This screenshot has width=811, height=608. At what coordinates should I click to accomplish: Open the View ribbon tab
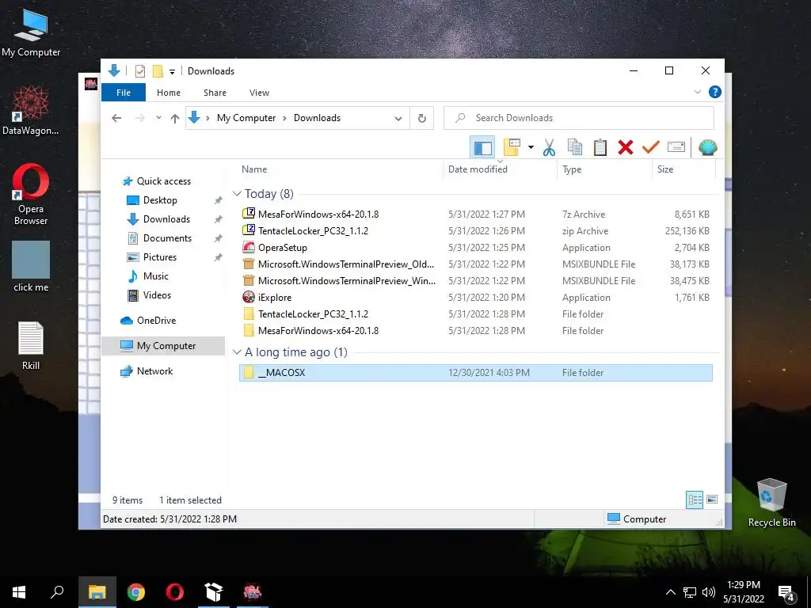[x=259, y=93]
